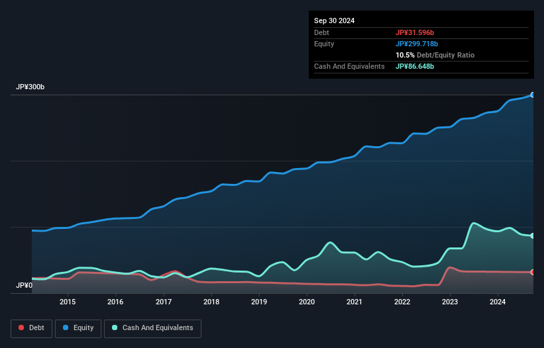Toggle the Equity legend button
Screen dimensions: 544x348
point(79,328)
